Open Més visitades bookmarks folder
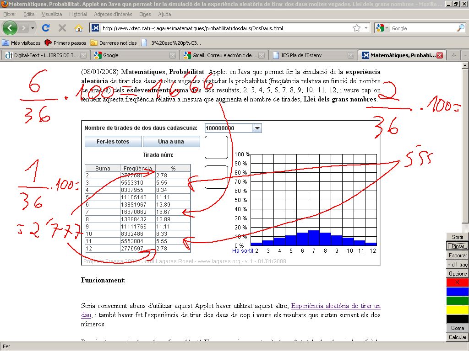Image resolution: width=469 pixels, height=351 pixels. (22, 43)
